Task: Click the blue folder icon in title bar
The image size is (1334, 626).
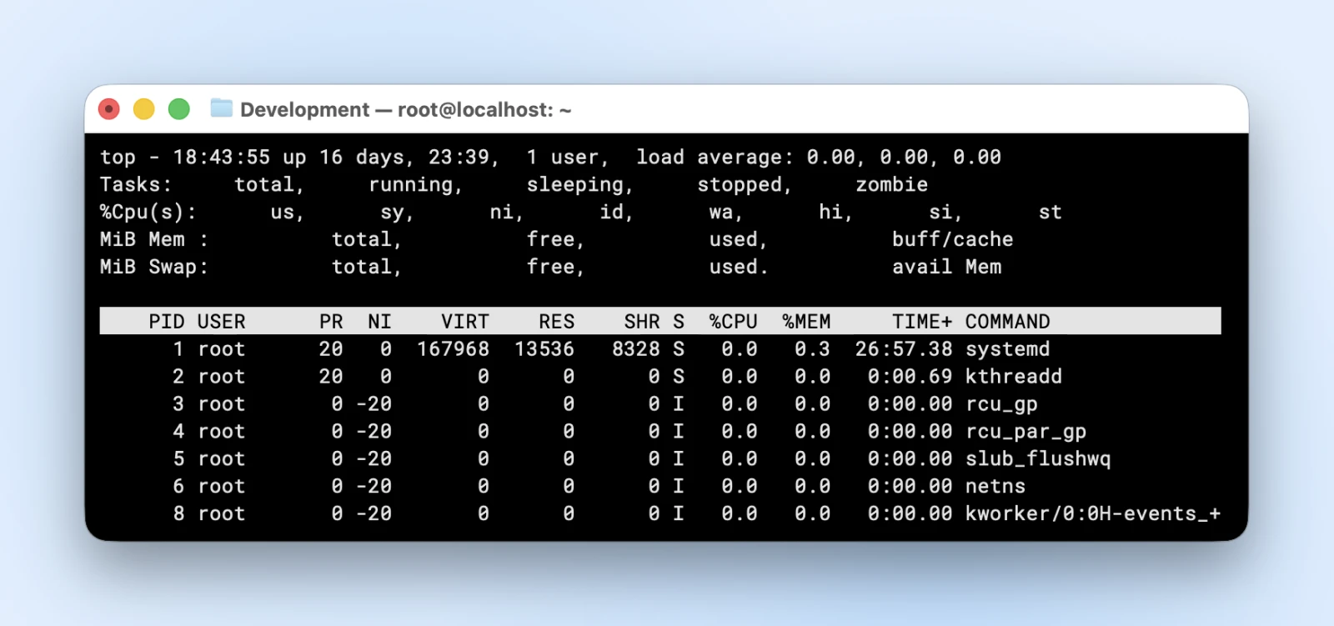Action: pos(221,108)
